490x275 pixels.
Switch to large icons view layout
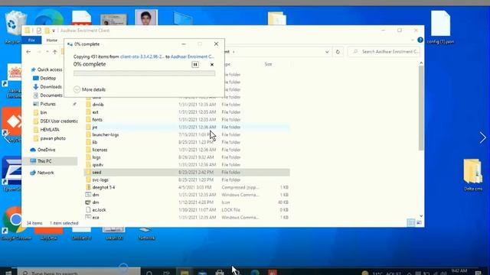pos(419,222)
